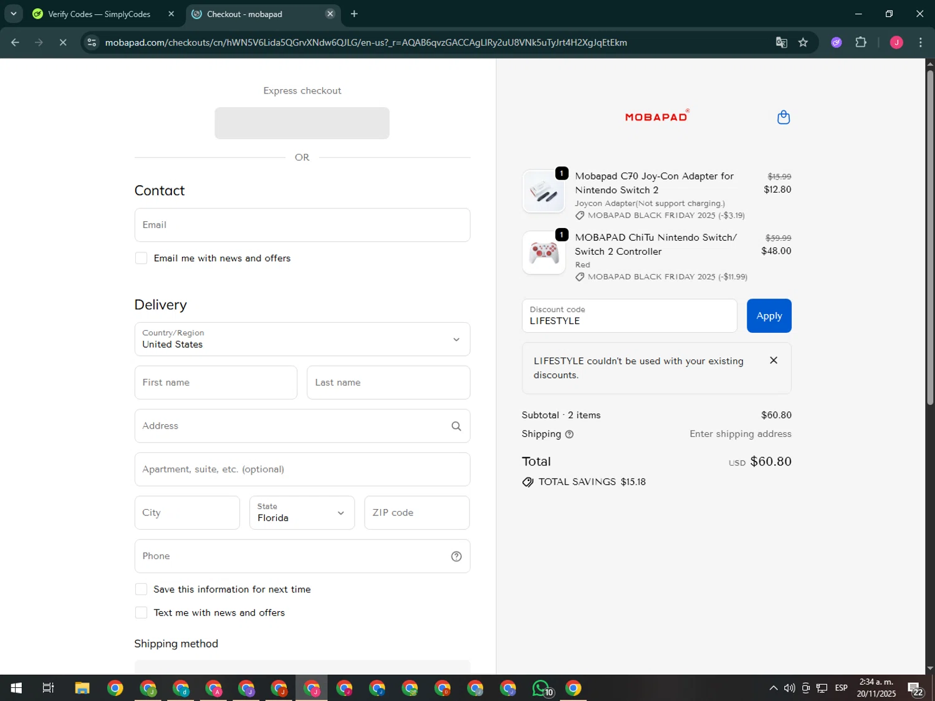Open the Extensions puzzle icon

[x=861, y=42]
